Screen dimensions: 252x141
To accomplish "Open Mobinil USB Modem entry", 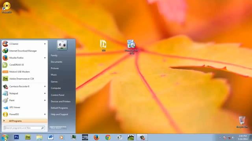I will (x=24, y=72).
